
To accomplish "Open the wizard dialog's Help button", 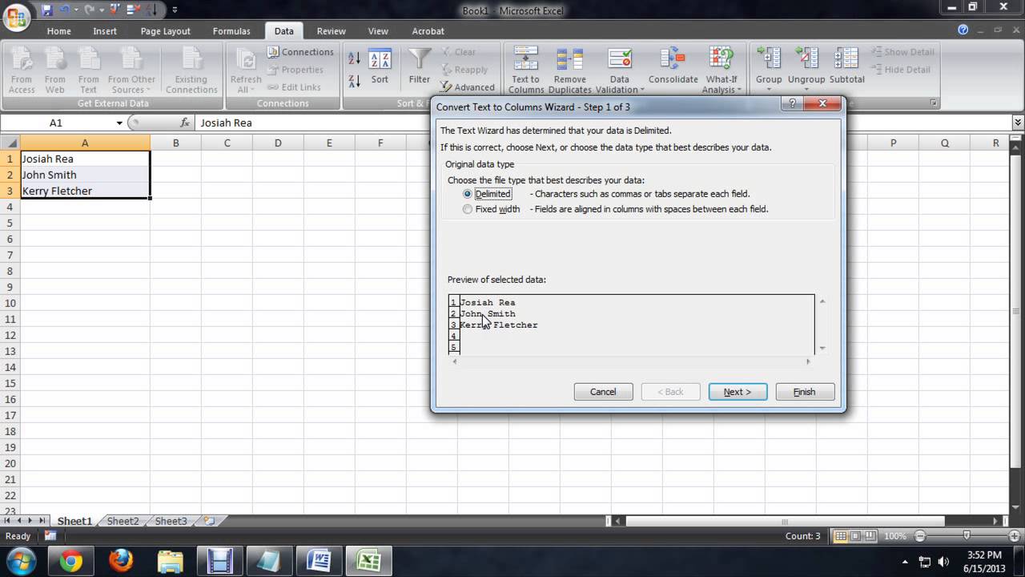I will coord(792,103).
